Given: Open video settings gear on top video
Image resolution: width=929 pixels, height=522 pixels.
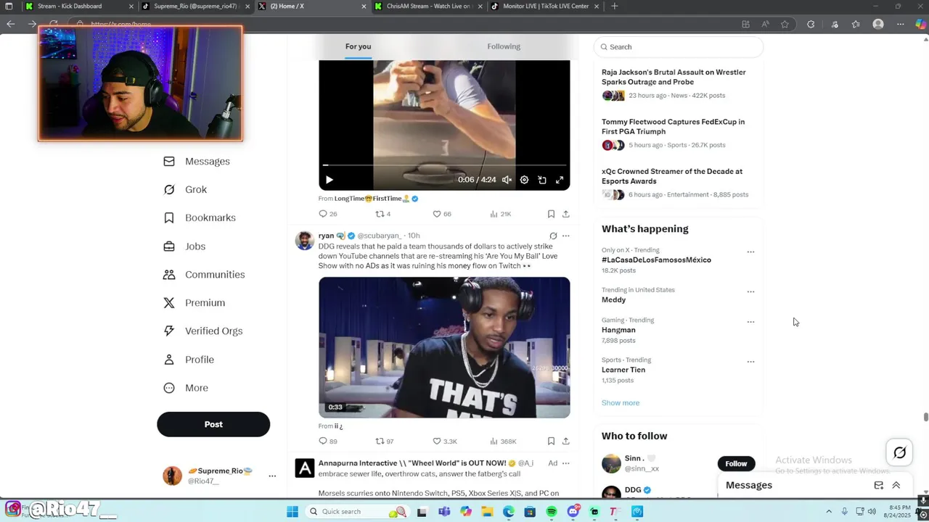Looking at the screenshot, I should tap(524, 180).
